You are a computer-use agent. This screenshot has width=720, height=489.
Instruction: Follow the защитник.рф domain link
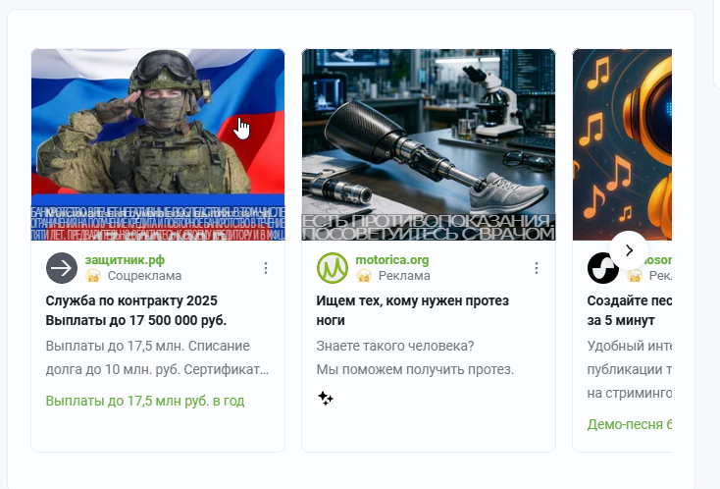(x=125, y=260)
